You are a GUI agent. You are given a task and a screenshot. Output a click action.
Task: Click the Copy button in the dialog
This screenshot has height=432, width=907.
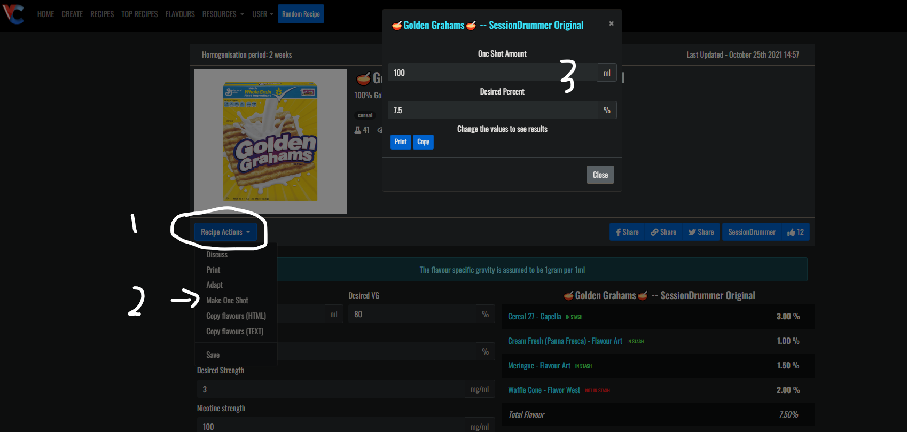[x=423, y=142]
